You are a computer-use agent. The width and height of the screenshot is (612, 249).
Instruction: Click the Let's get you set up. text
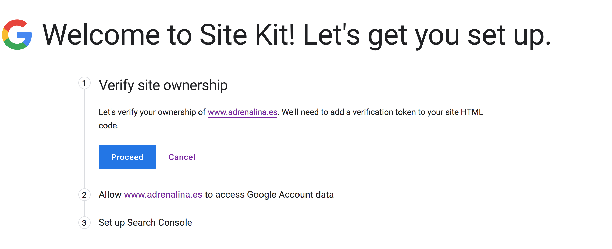[x=427, y=36]
